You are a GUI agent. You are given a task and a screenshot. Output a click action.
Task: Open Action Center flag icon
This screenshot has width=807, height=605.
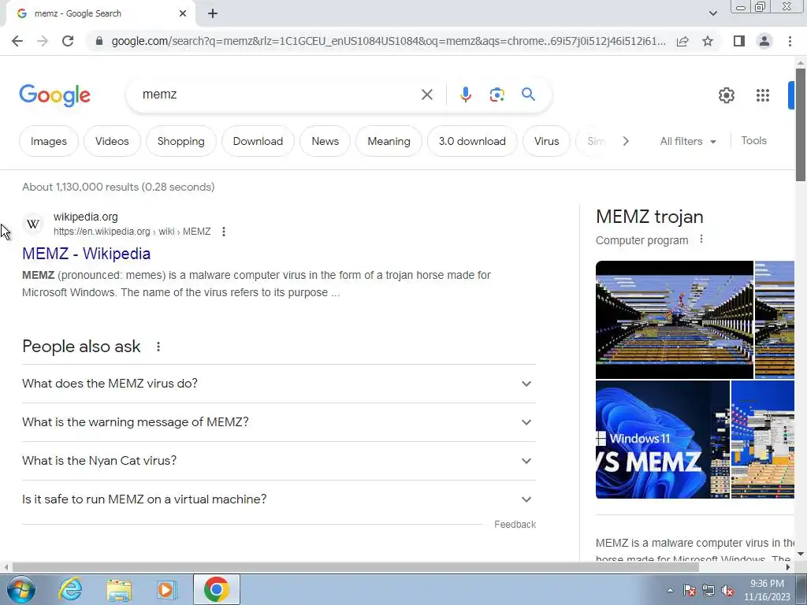tap(690, 590)
